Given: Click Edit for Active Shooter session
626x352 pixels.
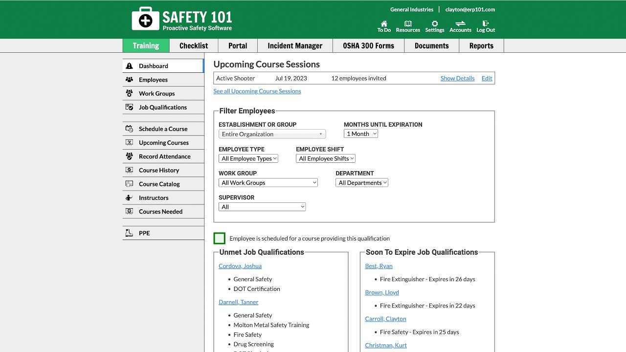Looking at the screenshot, I should point(487,78).
